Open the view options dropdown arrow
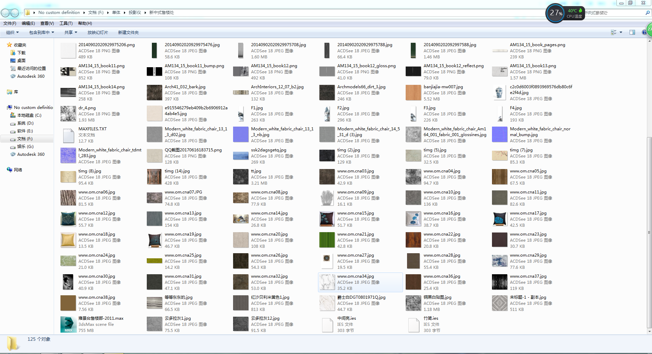Image resolution: width=652 pixels, height=354 pixels. [x=621, y=33]
